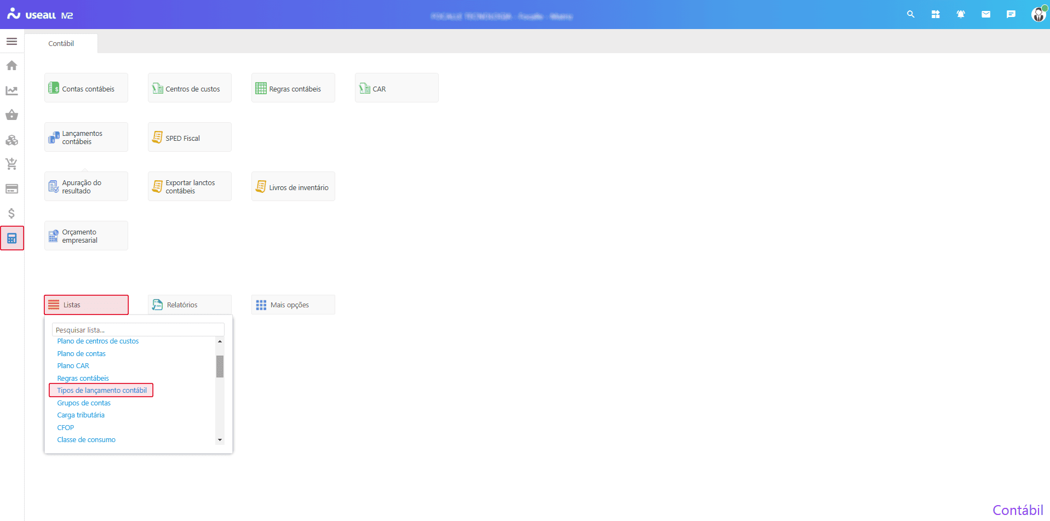
Task: Select Carga tributária list
Action: [x=81, y=415]
